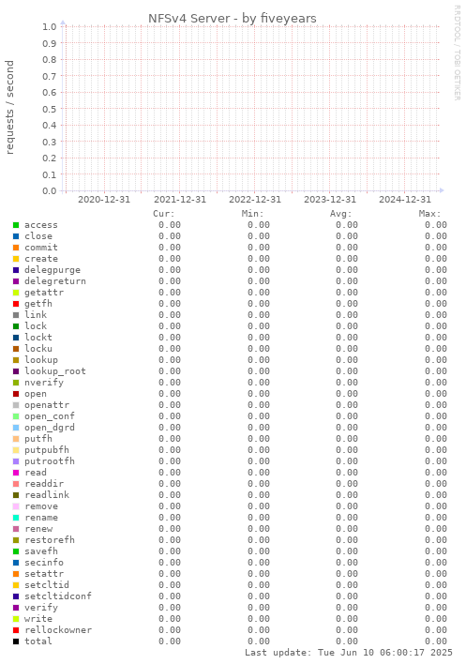
Task: Click the setattr legend label
Action: [44, 574]
